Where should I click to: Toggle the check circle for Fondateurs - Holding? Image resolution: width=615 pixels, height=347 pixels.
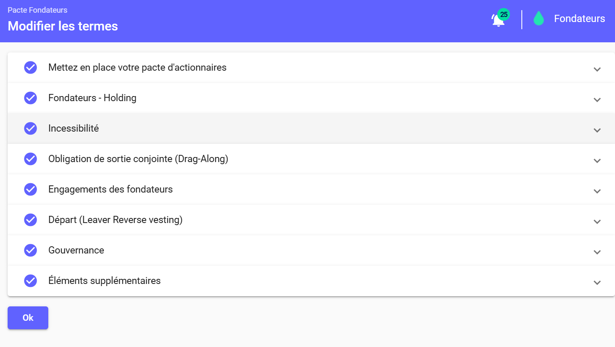coord(30,98)
